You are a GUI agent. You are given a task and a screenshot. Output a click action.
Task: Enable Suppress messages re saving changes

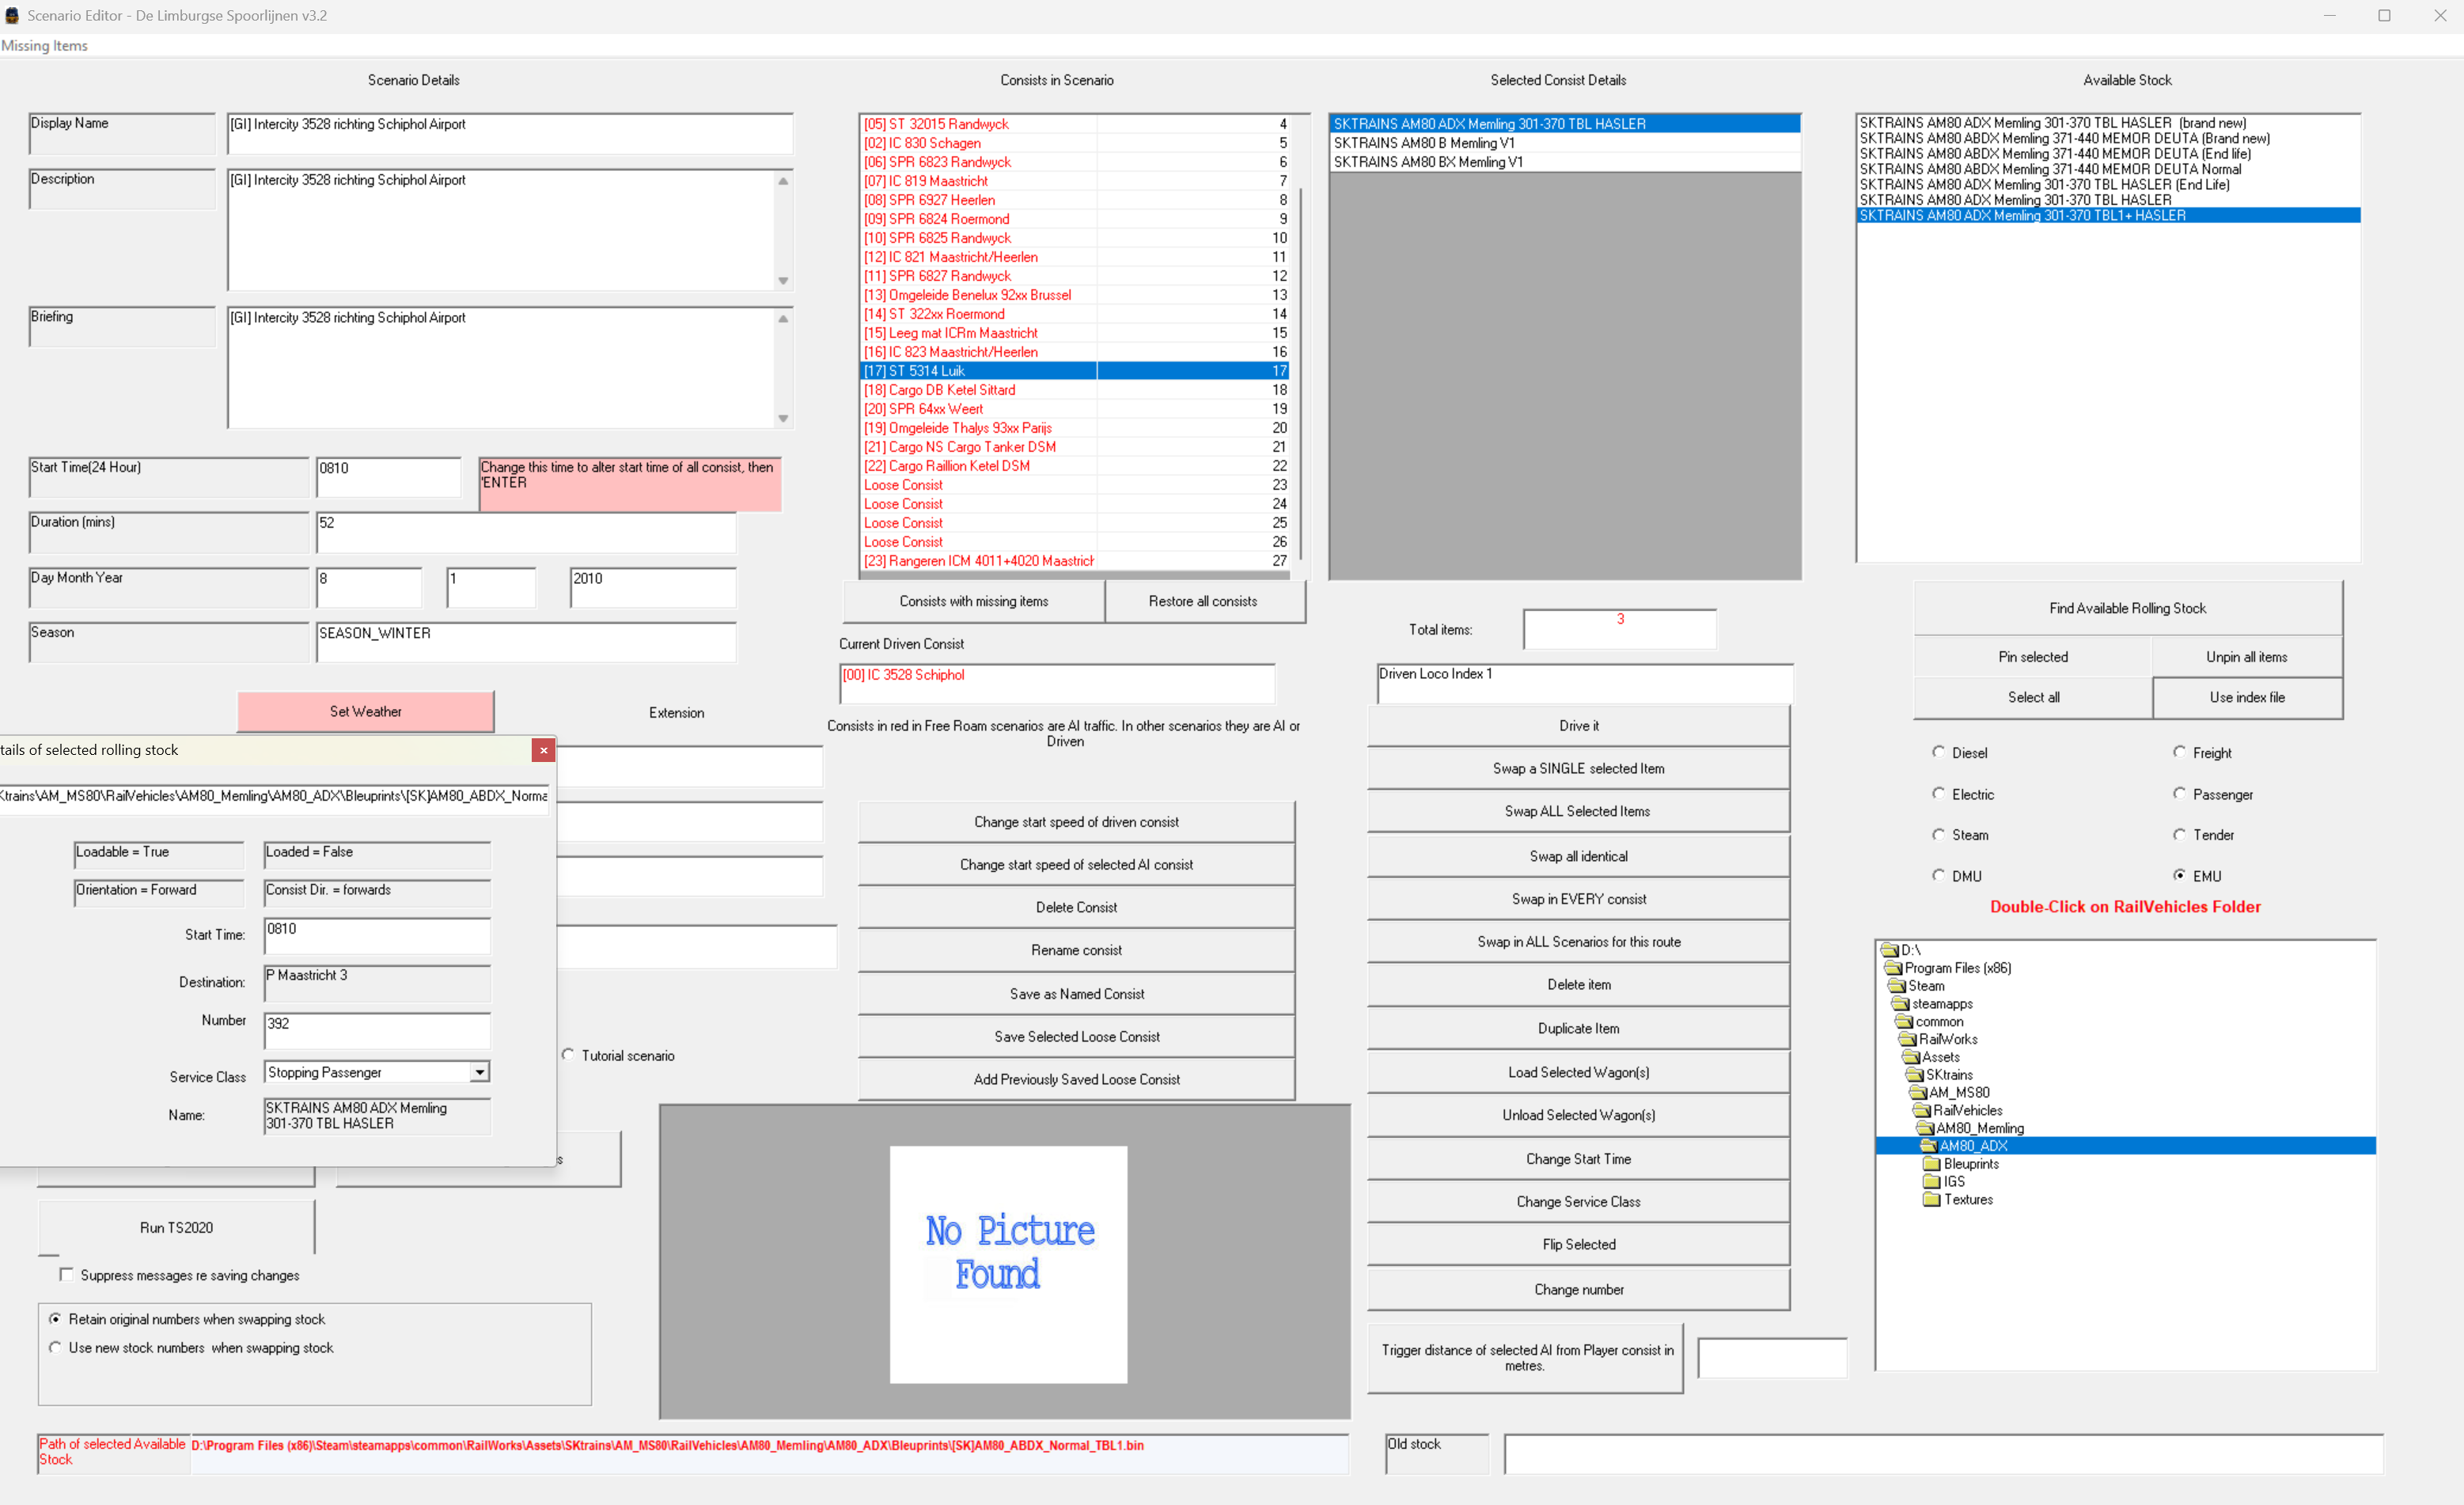pyautogui.click(x=66, y=1274)
